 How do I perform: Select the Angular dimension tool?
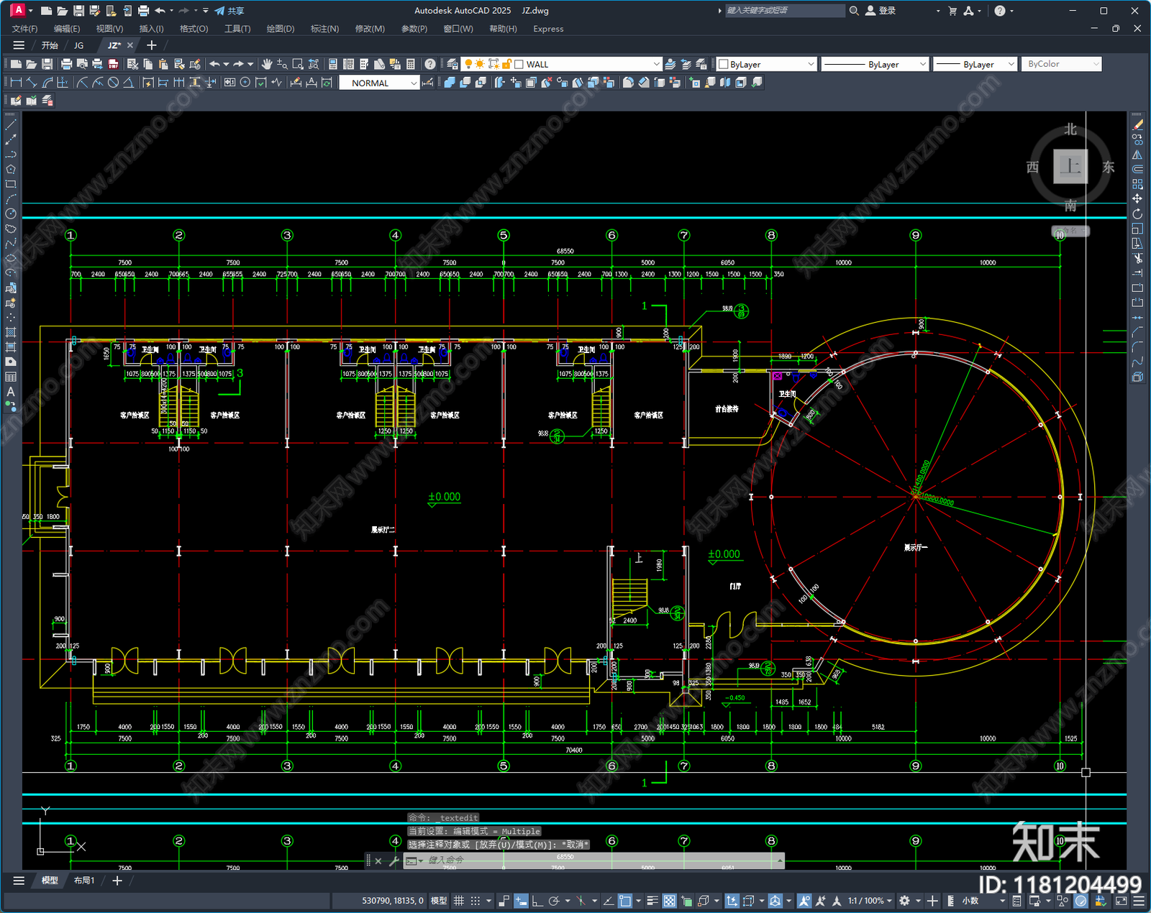(x=128, y=83)
